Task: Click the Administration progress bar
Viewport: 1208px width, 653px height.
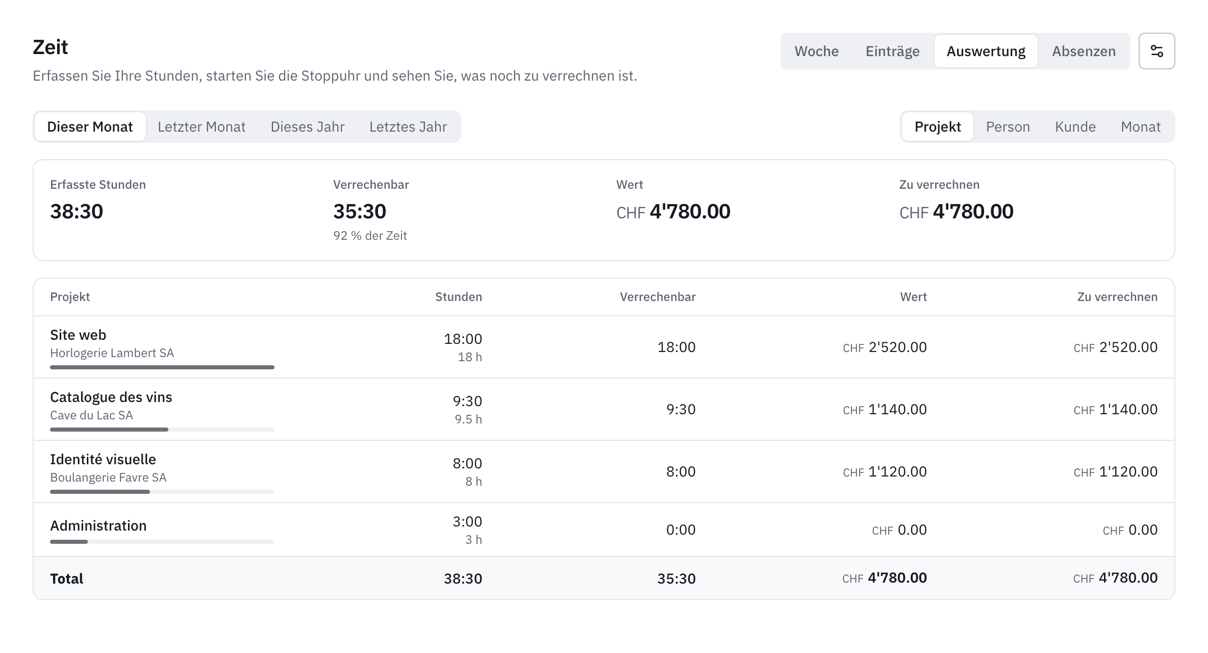Action: (162, 542)
